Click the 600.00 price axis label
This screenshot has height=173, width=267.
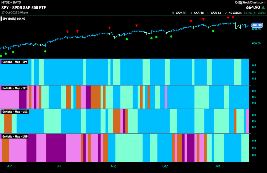[x=256, y=44]
